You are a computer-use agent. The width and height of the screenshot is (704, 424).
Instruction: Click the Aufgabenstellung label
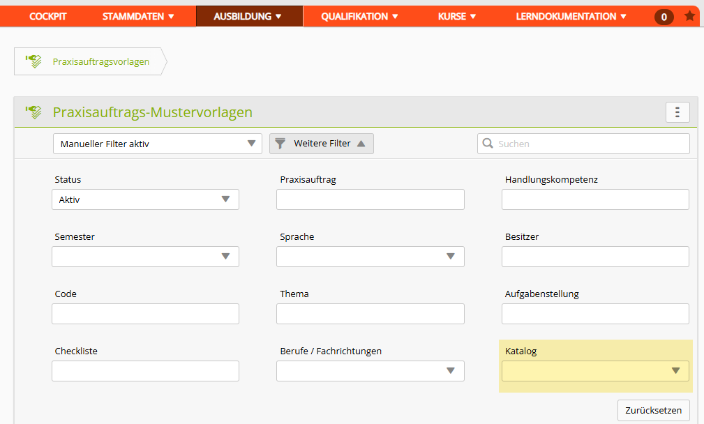[542, 294]
